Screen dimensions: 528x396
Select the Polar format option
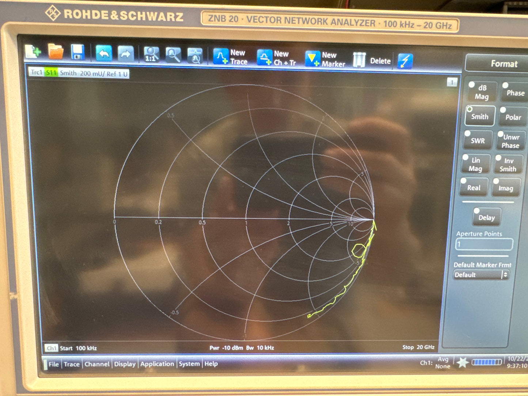click(513, 117)
